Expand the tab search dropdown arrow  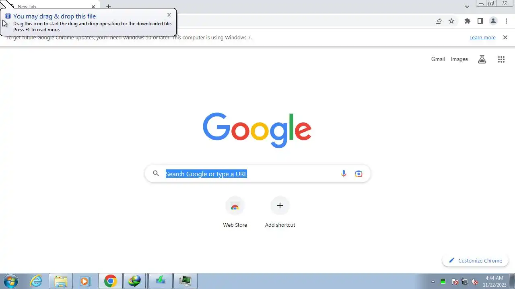click(467, 6)
